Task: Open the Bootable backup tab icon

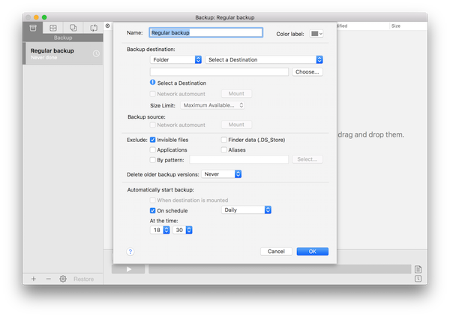Action: point(53,28)
